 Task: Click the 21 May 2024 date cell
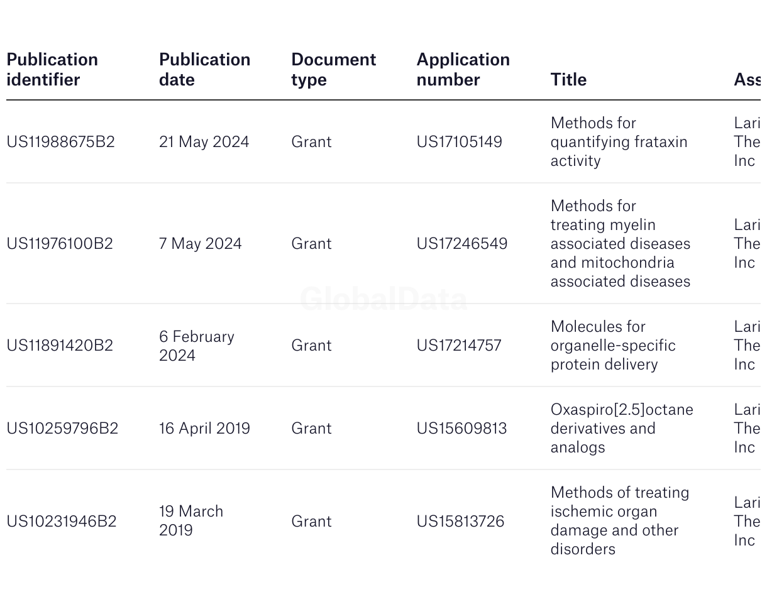(x=204, y=142)
